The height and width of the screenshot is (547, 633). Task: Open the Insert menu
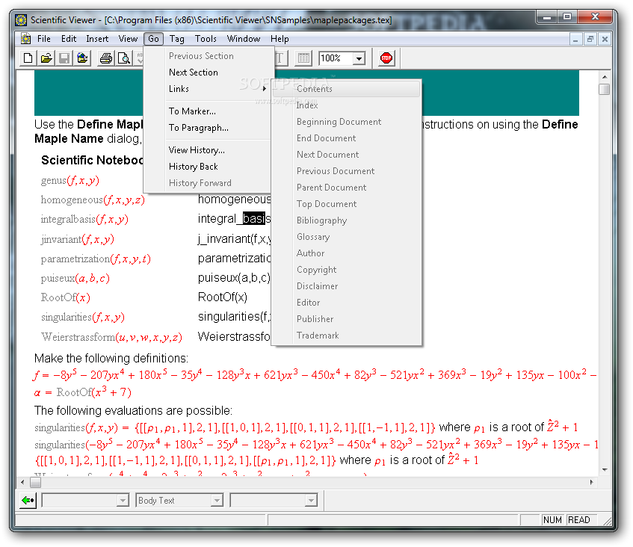coord(97,39)
